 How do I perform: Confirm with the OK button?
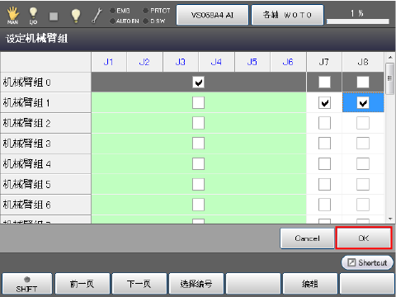coord(364,238)
